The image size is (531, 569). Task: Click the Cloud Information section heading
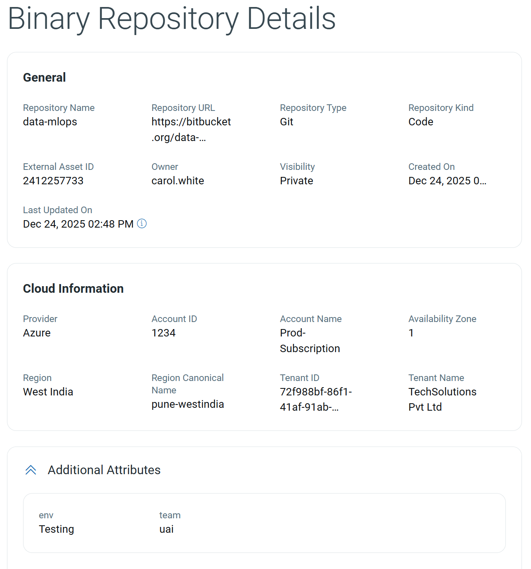pos(73,289)
